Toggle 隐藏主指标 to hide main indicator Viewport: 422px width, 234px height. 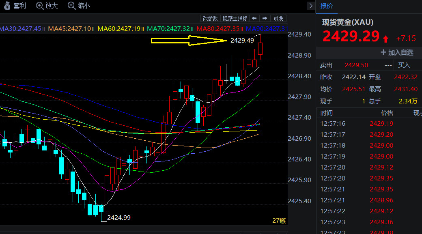click(235, 18)
